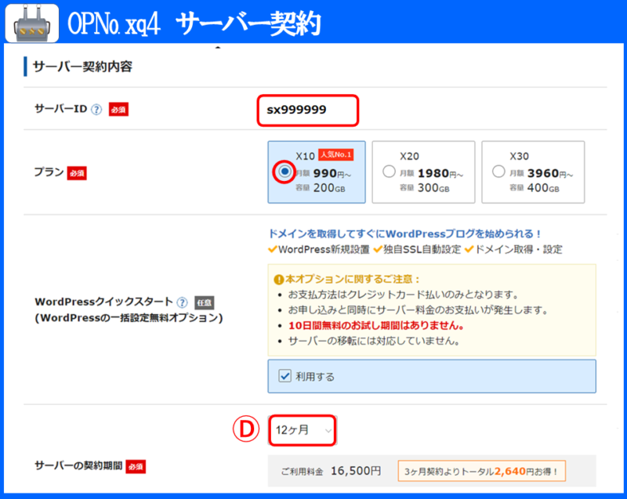Select the X20 plan radio button
The image size is (627, 499).
tap(389, 172)
